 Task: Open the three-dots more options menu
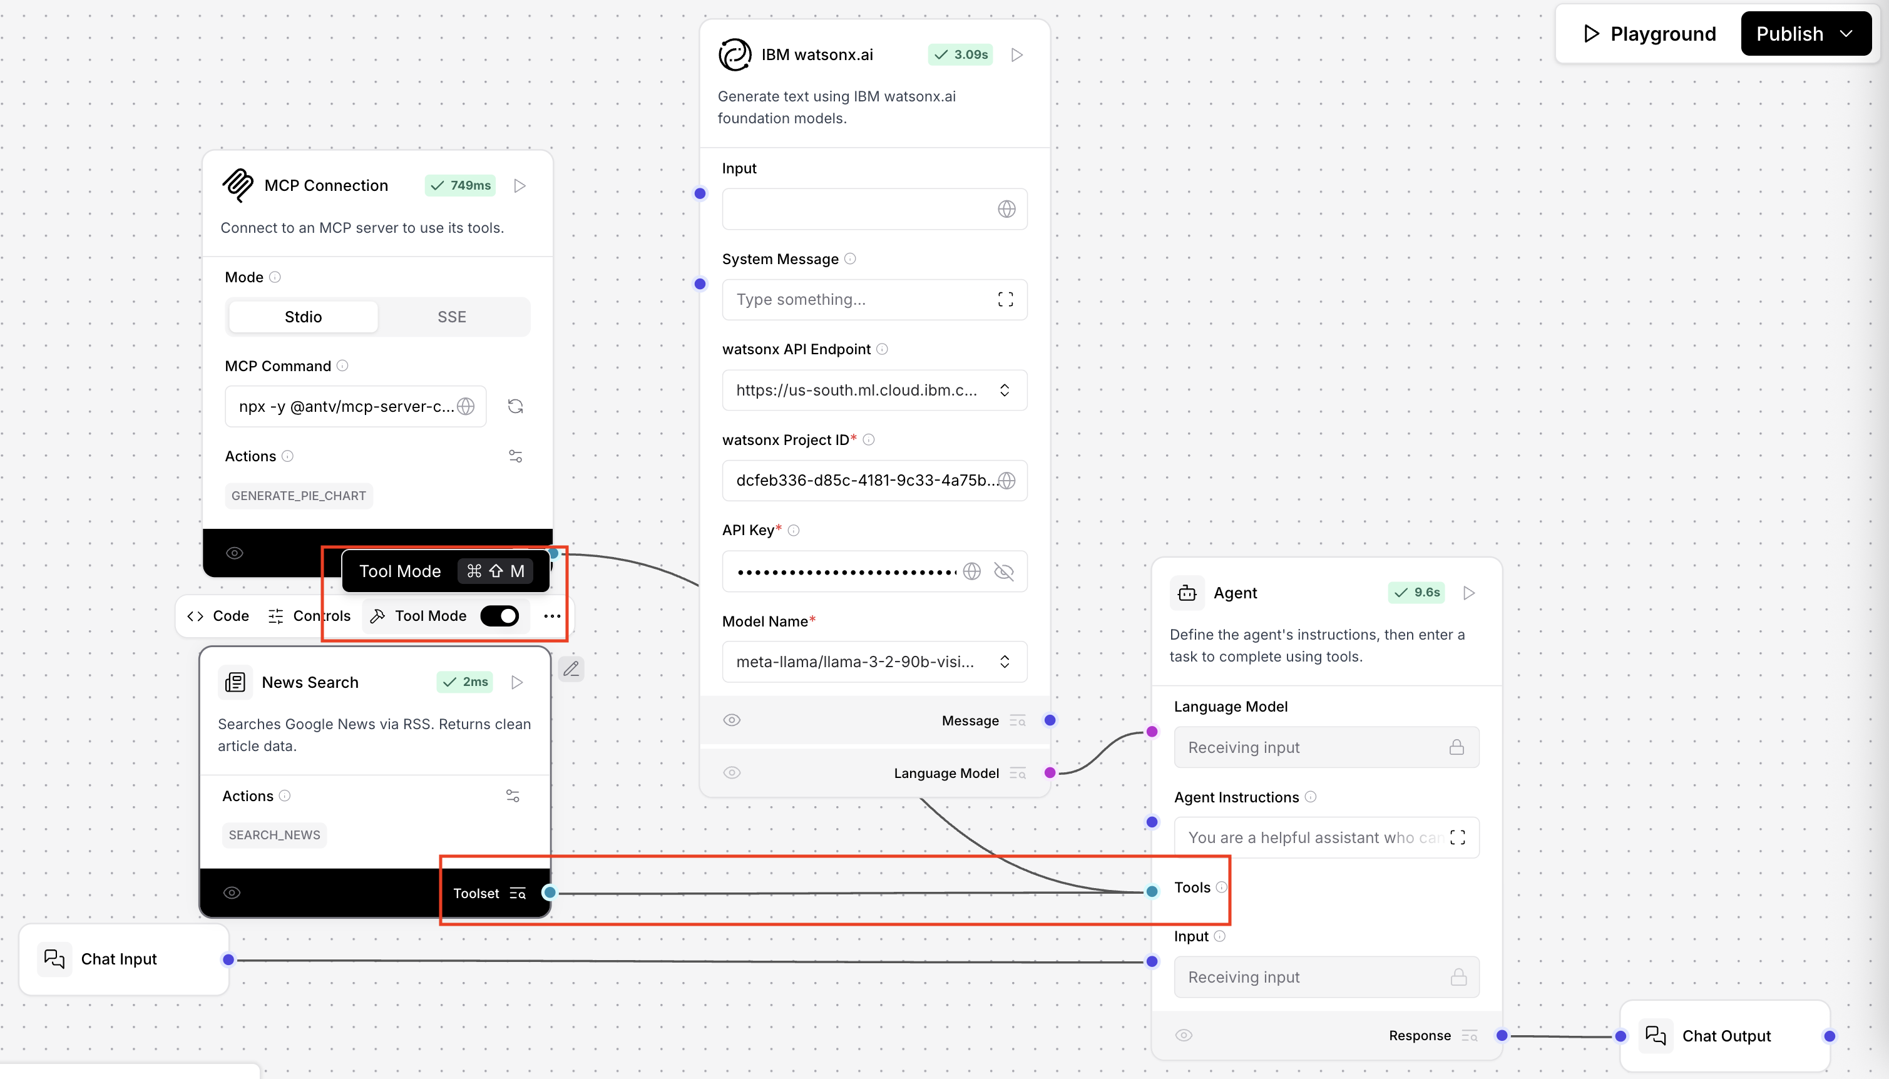click(552, 616)
